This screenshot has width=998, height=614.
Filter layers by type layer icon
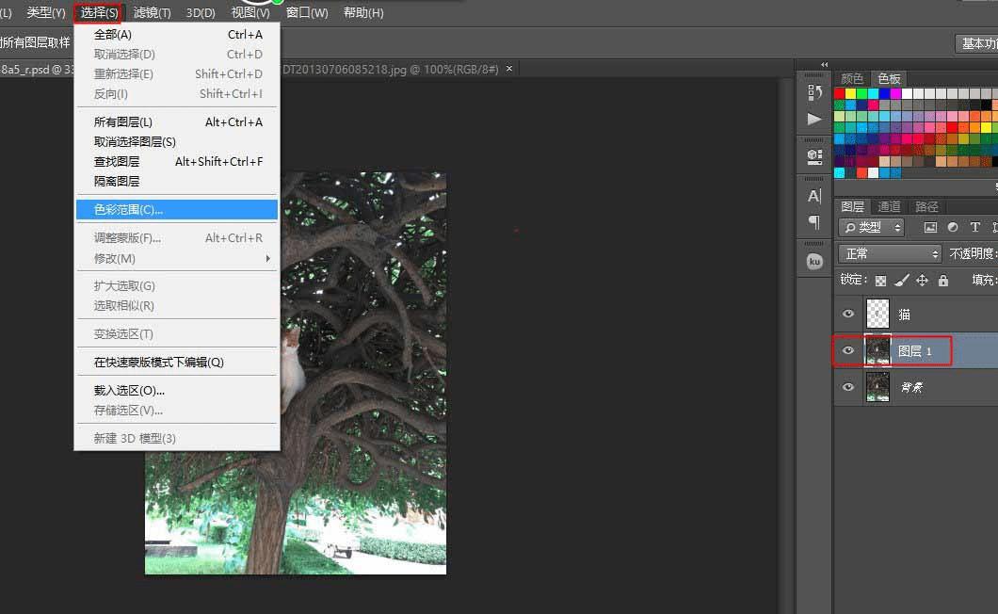click(x=974, y=227)
